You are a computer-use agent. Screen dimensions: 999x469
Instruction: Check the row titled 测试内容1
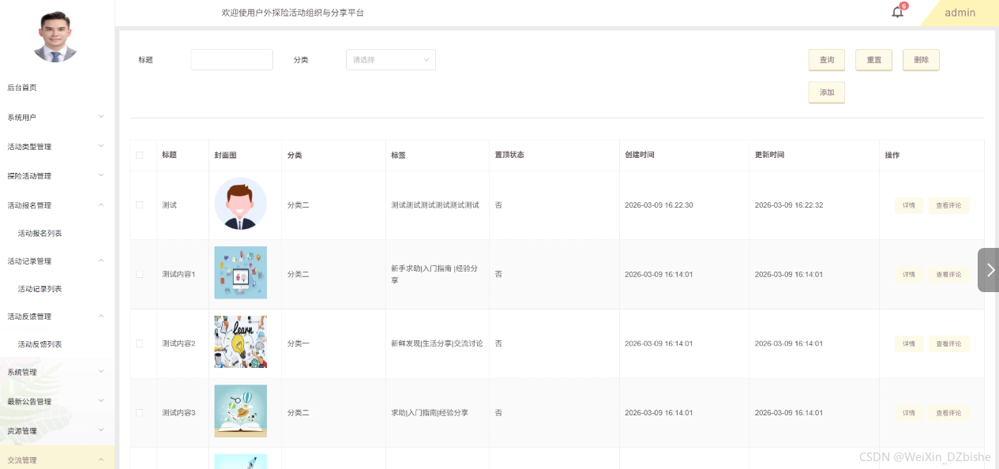point(140,274)
